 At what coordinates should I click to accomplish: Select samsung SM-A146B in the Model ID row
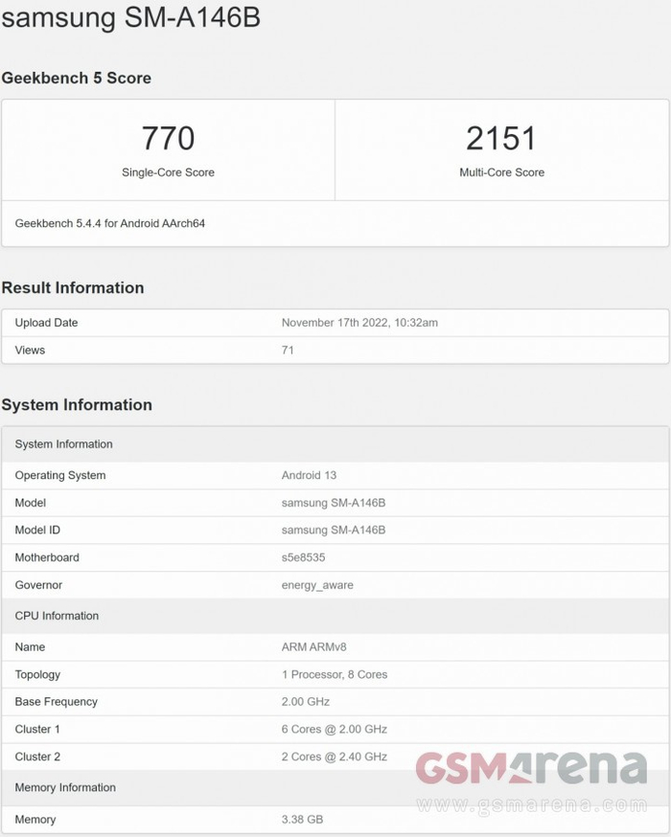pyautogui.click(x=334, y=530)
